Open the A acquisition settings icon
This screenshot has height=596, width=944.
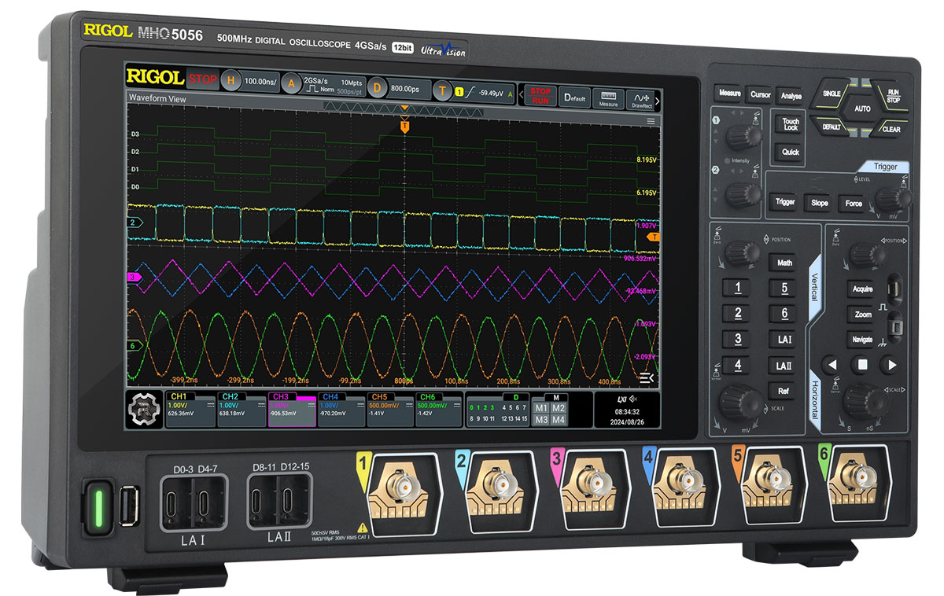[x=292, y=83]
